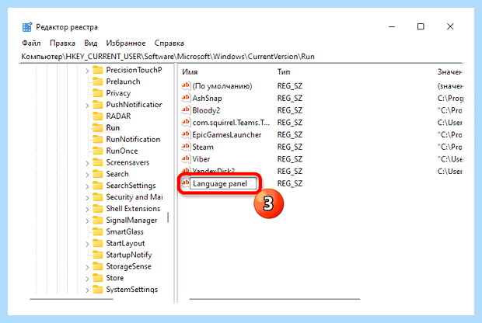Expand the StartLayout key

point(87,244)
